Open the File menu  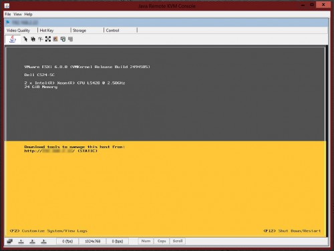coord(8,14)
